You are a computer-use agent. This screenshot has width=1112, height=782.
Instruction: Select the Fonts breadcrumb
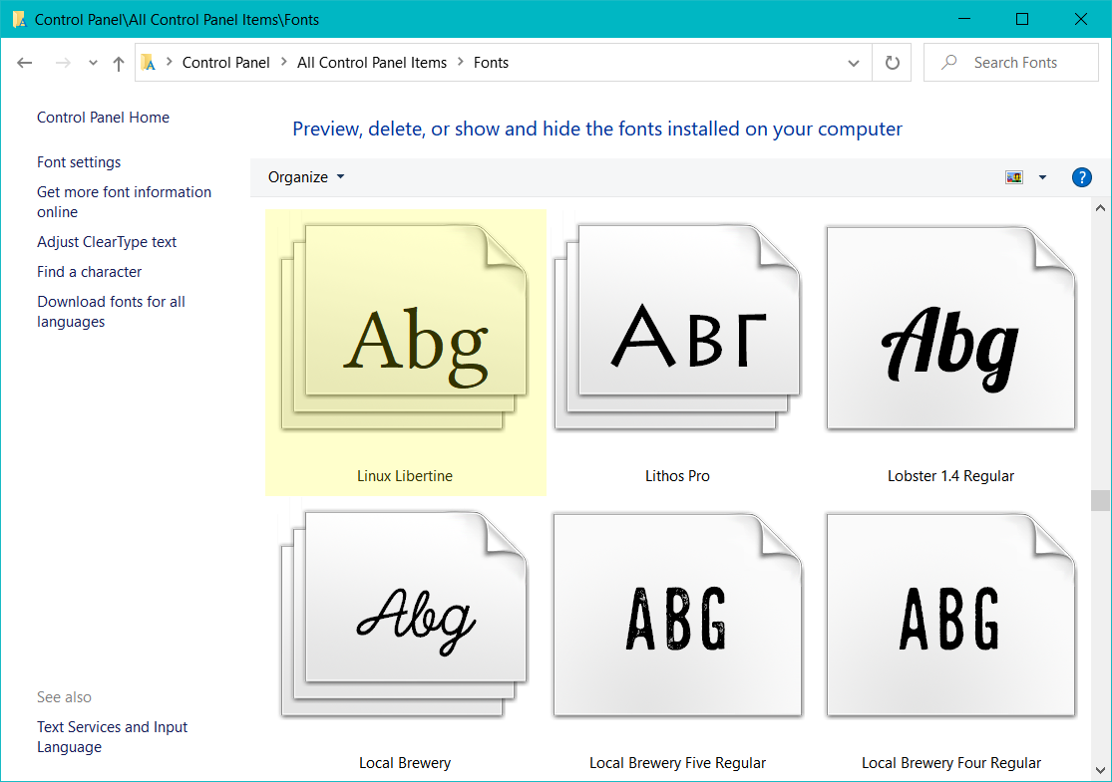pos(491,63)
